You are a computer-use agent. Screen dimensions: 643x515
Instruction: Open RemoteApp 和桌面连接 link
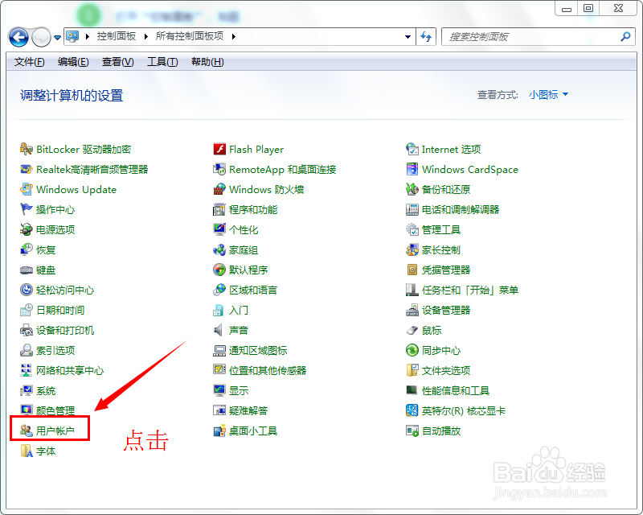pyautogui.click(x=283, y=169)
